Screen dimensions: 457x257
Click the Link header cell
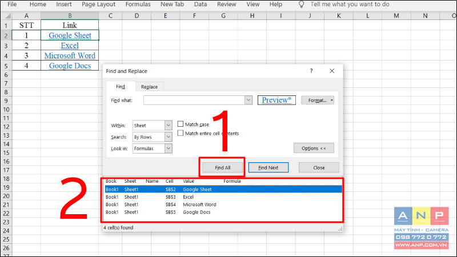tap(70, 25)
